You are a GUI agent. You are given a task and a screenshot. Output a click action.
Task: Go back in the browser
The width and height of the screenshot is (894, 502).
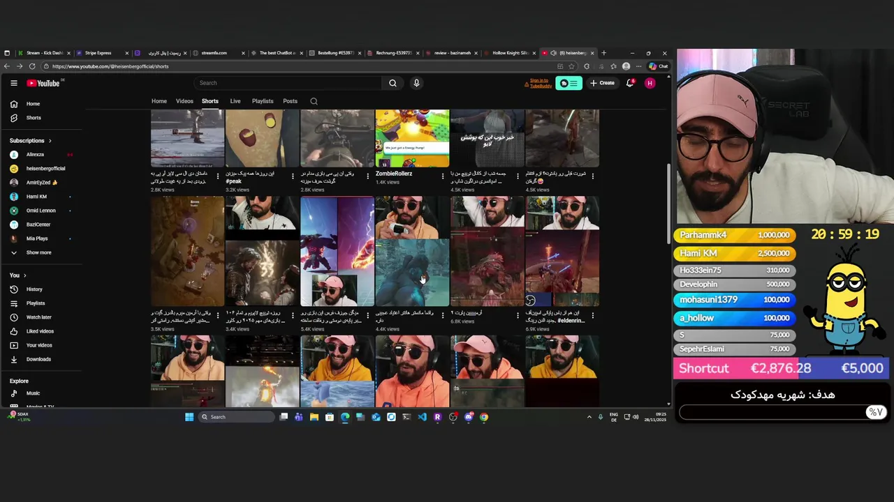pyautogui.click(x=7, y=66)
